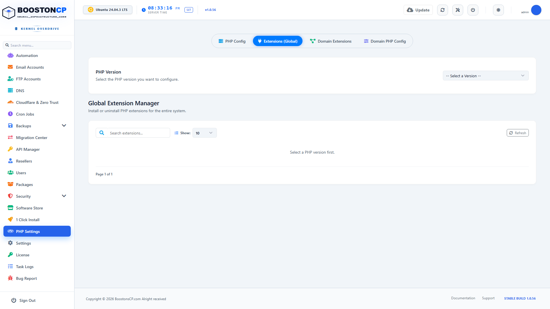Toggle the theme sun icon in header
The image size is (550, 309).
pyautogui.click(x=498, y=10)
